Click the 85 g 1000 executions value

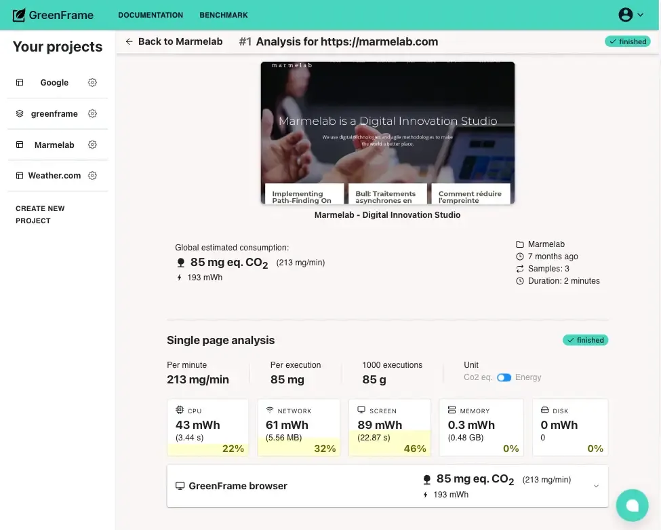pos(374,380)
